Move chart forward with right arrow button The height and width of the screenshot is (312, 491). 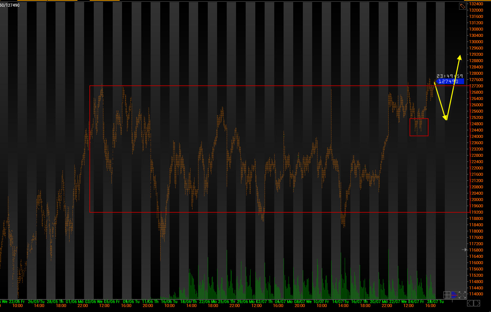coord(477,303)
